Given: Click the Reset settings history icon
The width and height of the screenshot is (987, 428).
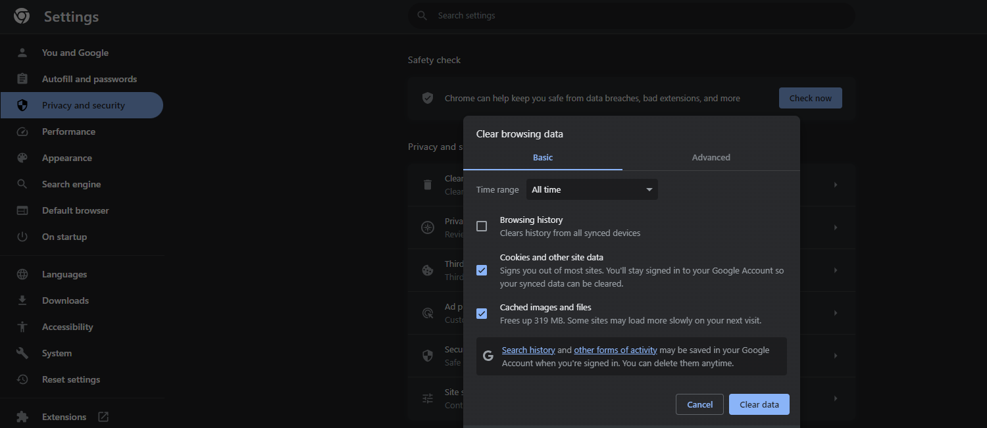Looking at the screenshot, I should [x=22, y=379].
